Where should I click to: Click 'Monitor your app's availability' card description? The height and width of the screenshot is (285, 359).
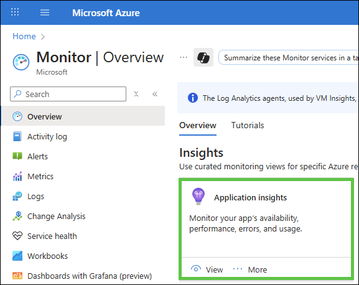(245, 223)
